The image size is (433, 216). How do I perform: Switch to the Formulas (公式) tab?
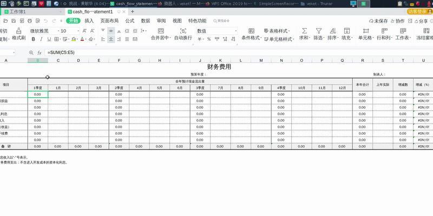[129, 21]
